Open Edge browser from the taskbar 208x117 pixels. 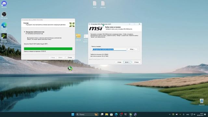tap(116, 114)
